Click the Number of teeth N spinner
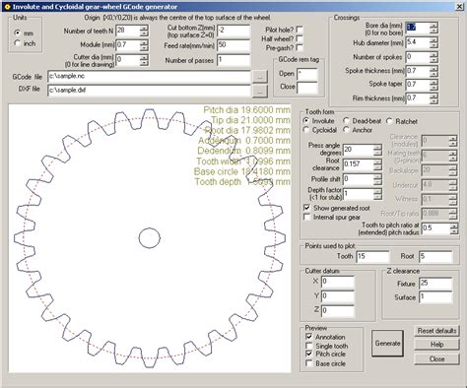The height and width of the screenshot is (388, 467). coord(144,31)
